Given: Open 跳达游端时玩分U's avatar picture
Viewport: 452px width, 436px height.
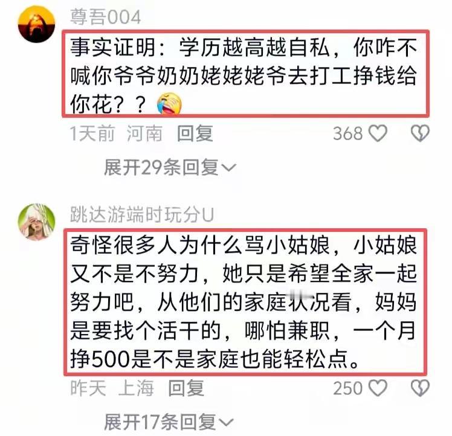Looking at the screenshot, I should 36,222.
